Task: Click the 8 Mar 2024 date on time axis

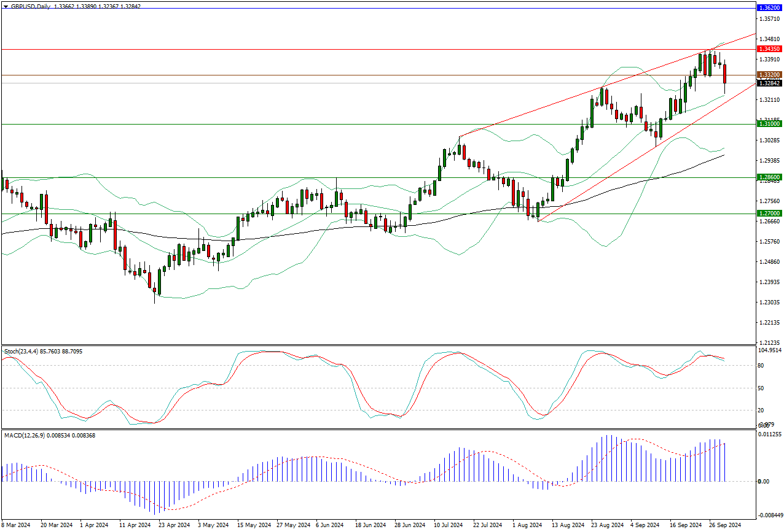Action: pos(16,525)
